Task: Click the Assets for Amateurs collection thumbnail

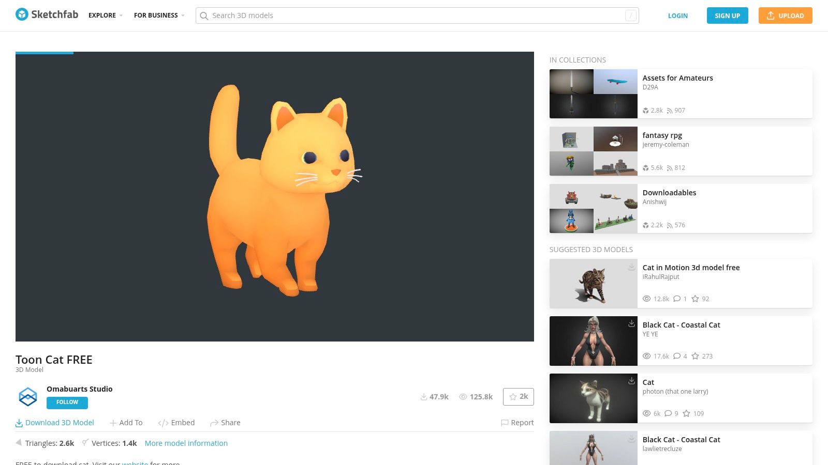Action: pos(594,94)
